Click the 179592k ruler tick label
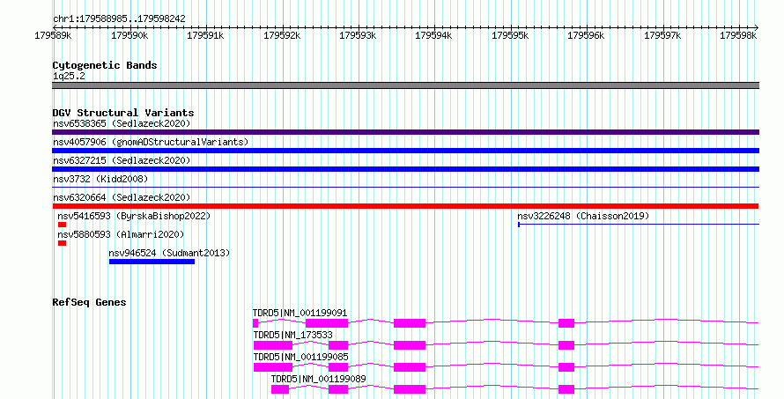 (282, 35)
